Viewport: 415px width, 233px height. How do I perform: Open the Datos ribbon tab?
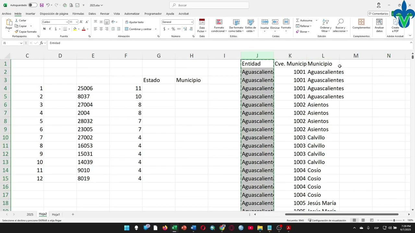[x=92, y=14]
